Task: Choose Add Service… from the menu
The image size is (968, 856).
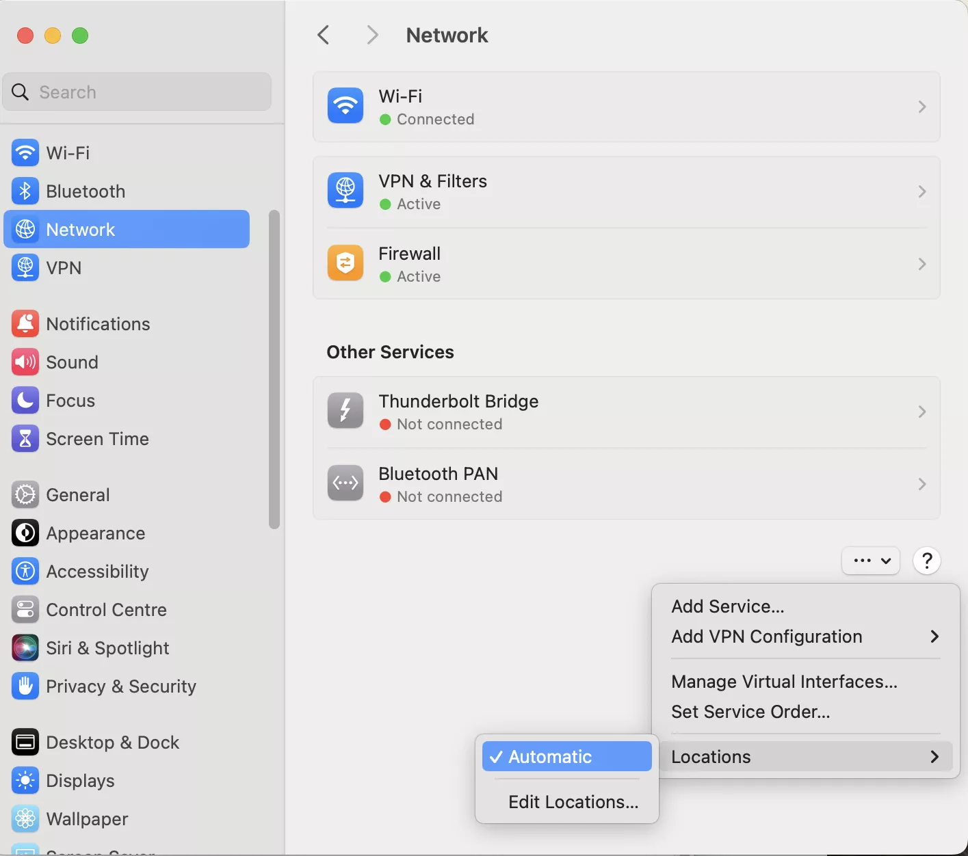Action: [805, 606]
